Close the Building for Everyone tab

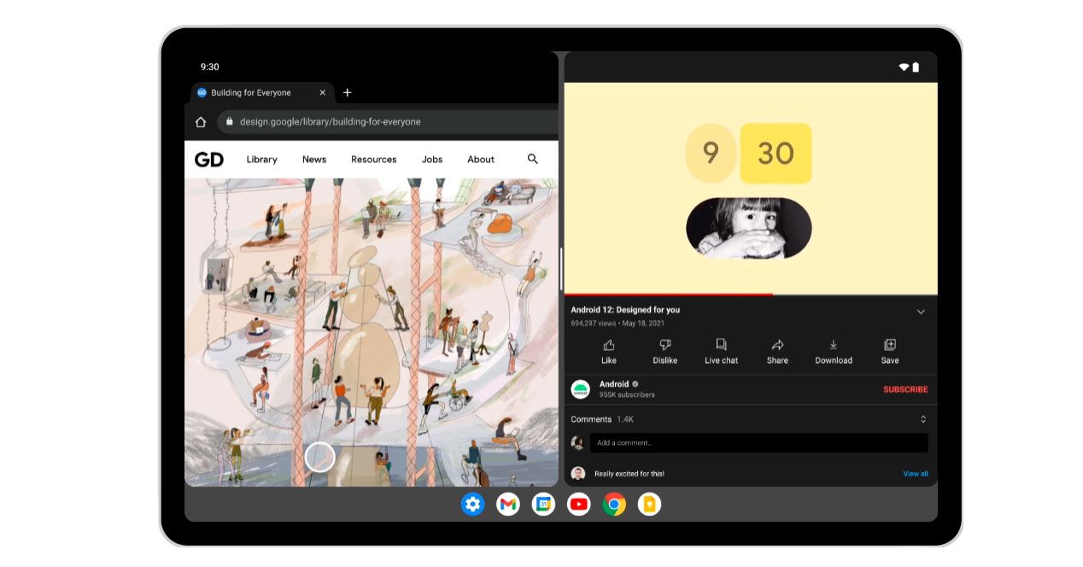tap(323, 92)
